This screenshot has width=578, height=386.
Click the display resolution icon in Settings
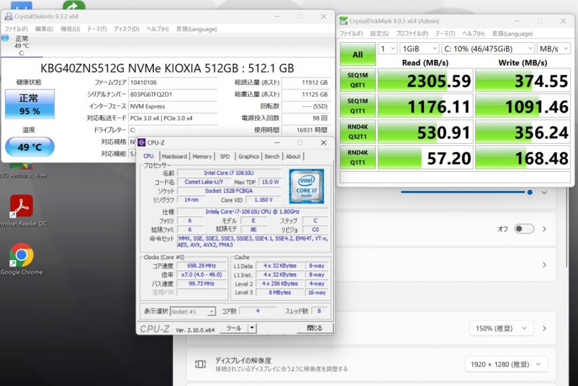tap(200, 364)
